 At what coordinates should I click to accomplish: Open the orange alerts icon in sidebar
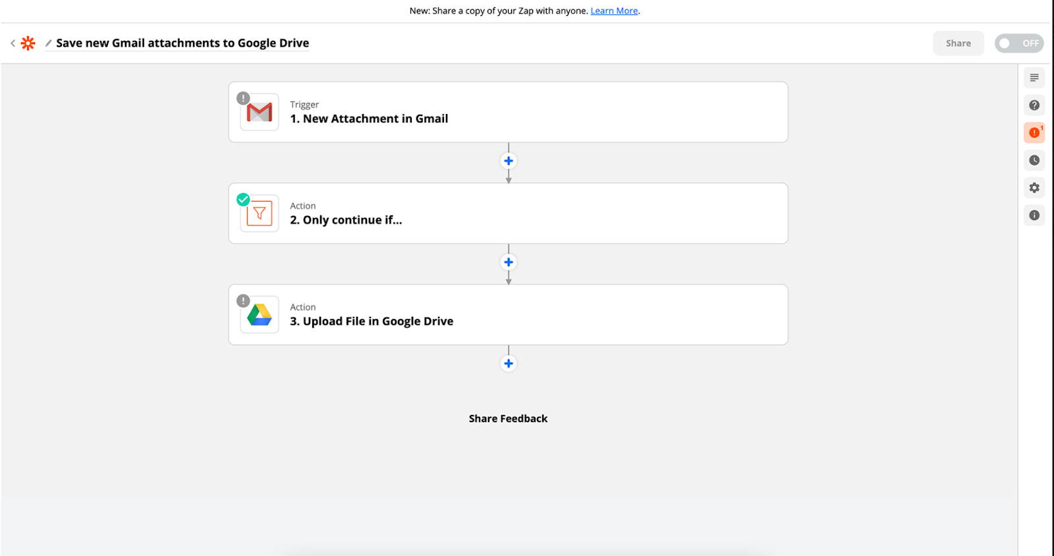coord(1034,133)
